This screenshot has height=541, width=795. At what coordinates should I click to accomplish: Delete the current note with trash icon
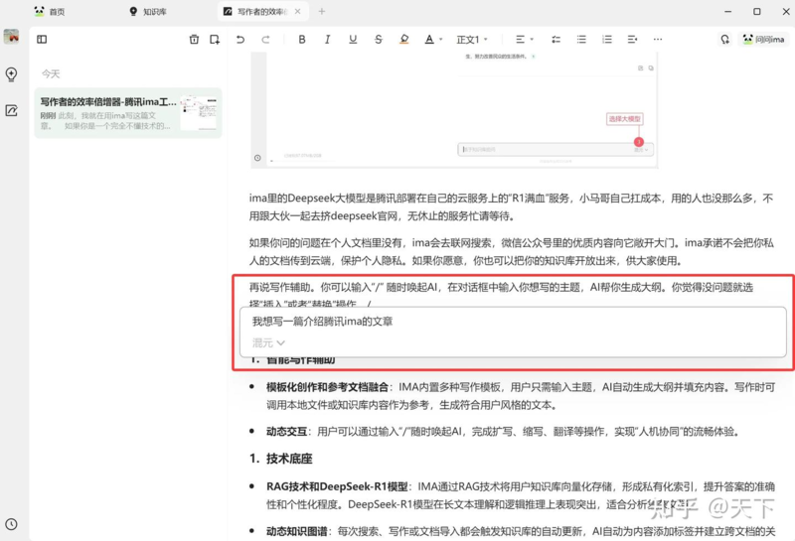[194, 40]
